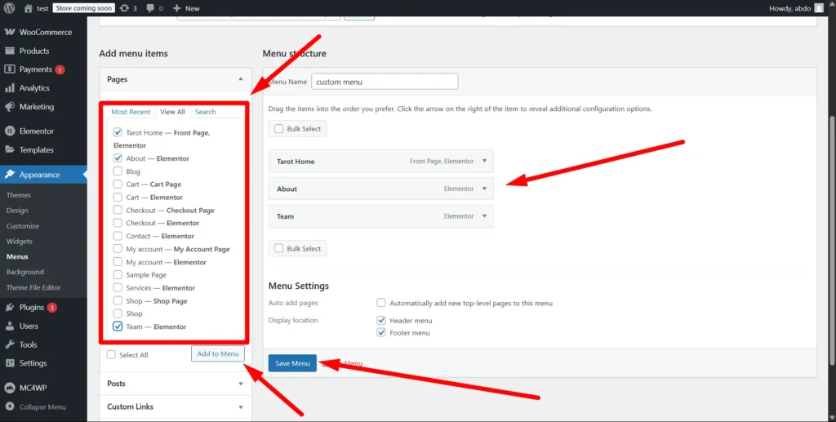
Task: Click inside the Menu Name field
Action: tap(385, 82)
